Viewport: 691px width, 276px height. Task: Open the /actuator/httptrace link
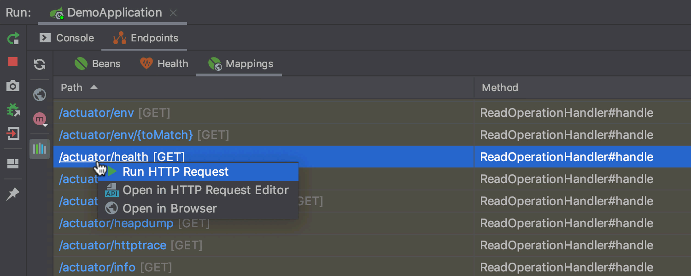tap(112, 245)
